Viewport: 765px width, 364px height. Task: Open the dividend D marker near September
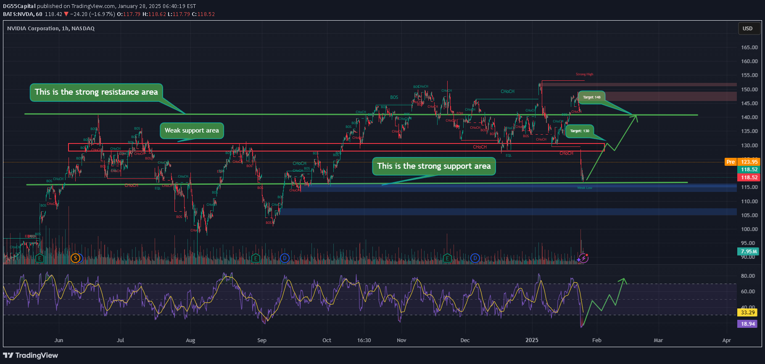(x=285, y=258)
